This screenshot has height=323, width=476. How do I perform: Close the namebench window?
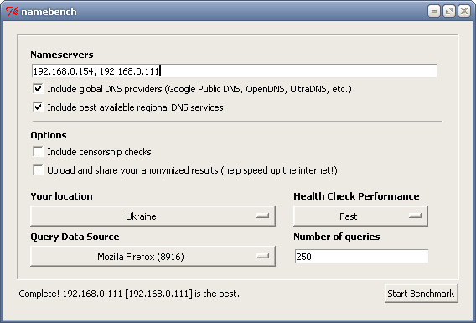tap(464, 11)
